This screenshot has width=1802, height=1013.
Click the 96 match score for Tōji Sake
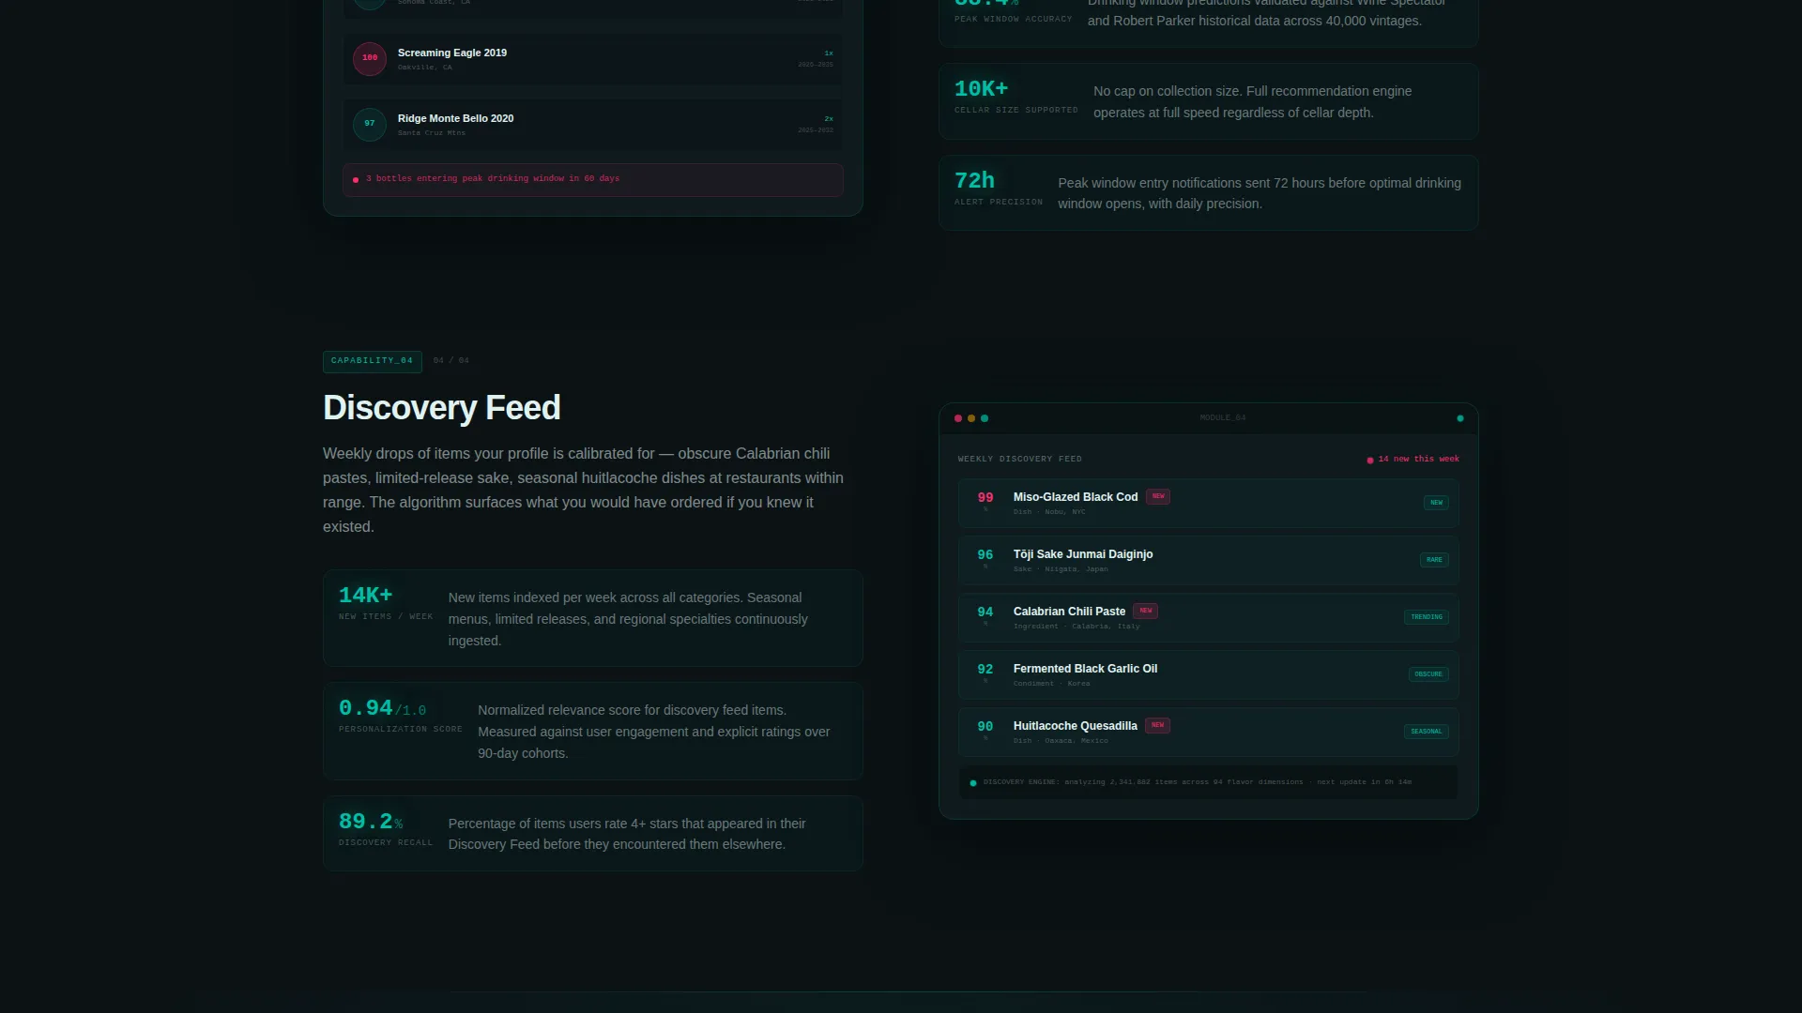point(985,555)
